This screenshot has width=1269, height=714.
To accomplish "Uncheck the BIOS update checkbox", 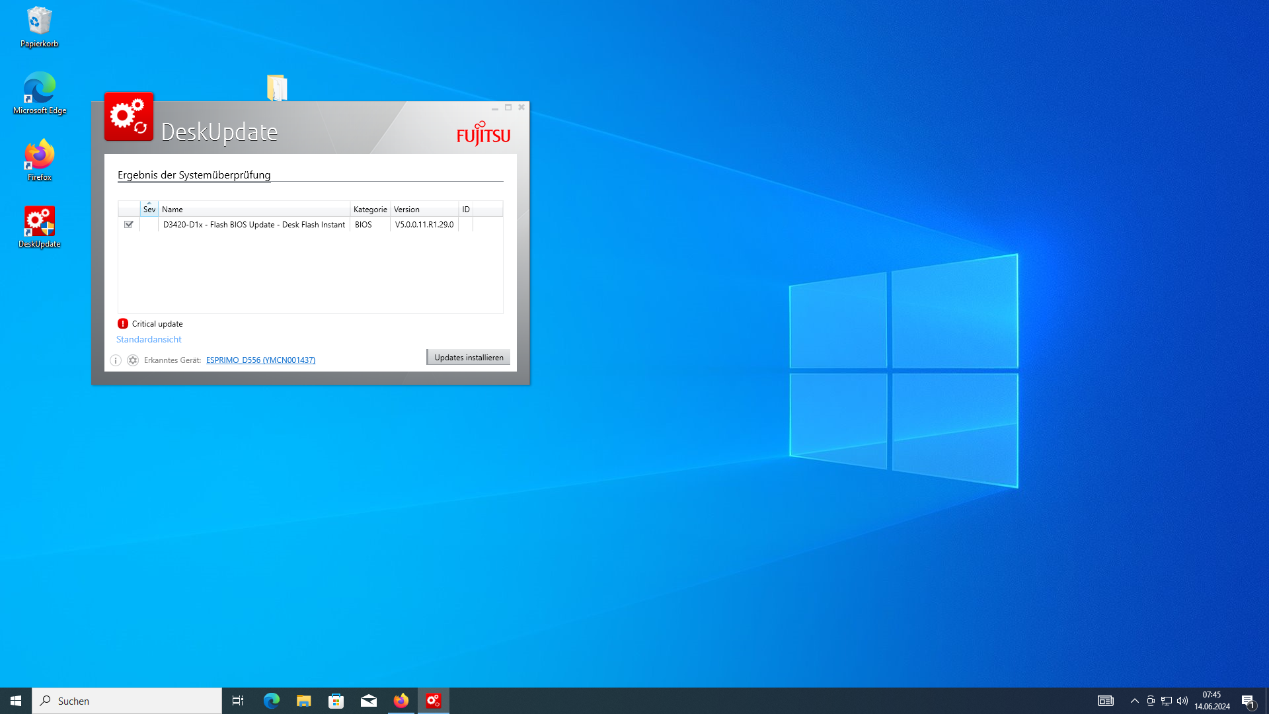I will pyautogui.click(x=129, y=225).
